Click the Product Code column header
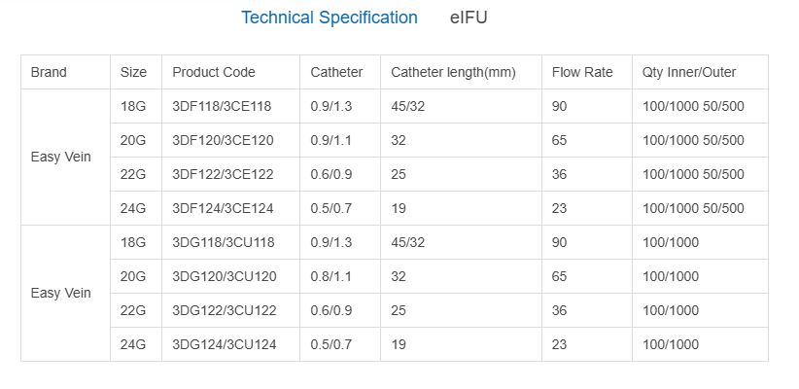This screenshot has height=389, width=799. click(x=214, y=72)
